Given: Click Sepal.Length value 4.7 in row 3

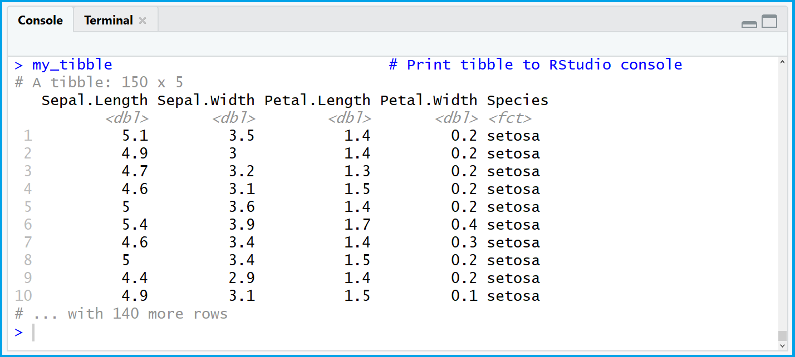Looking at the screenshot, I should point(135,171).
